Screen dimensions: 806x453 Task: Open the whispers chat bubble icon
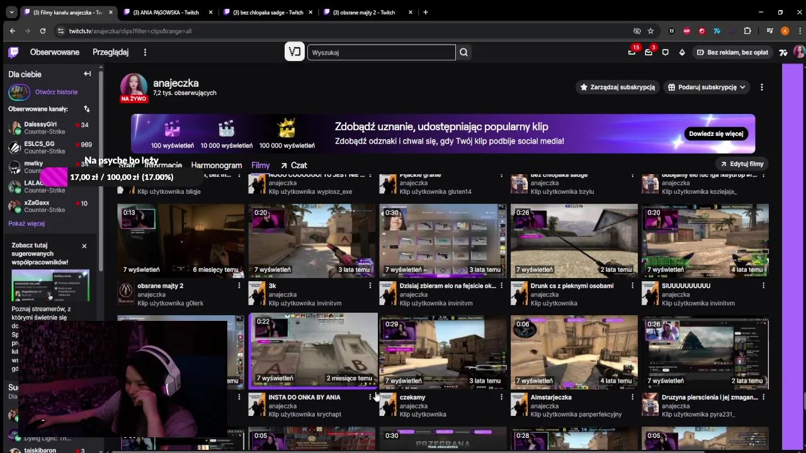pyautogui.click(x=665, y=52)
